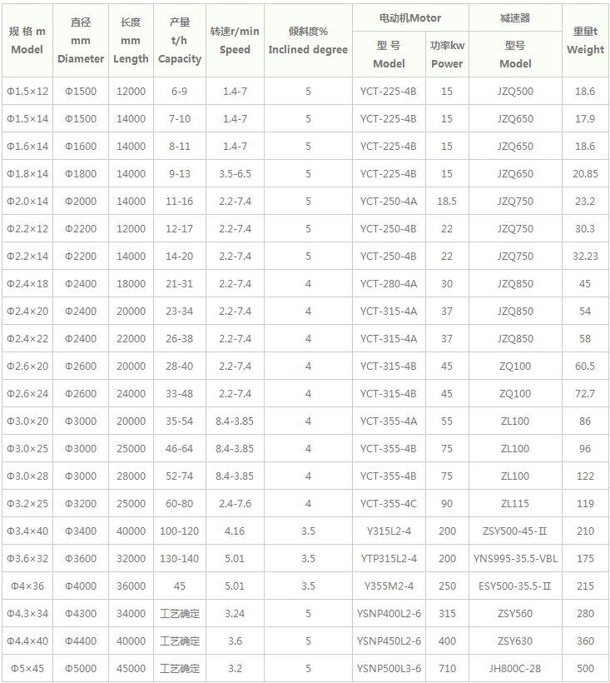Click the Φ1.5×12 model cell

pyautogui.click(x=27, y=92)
